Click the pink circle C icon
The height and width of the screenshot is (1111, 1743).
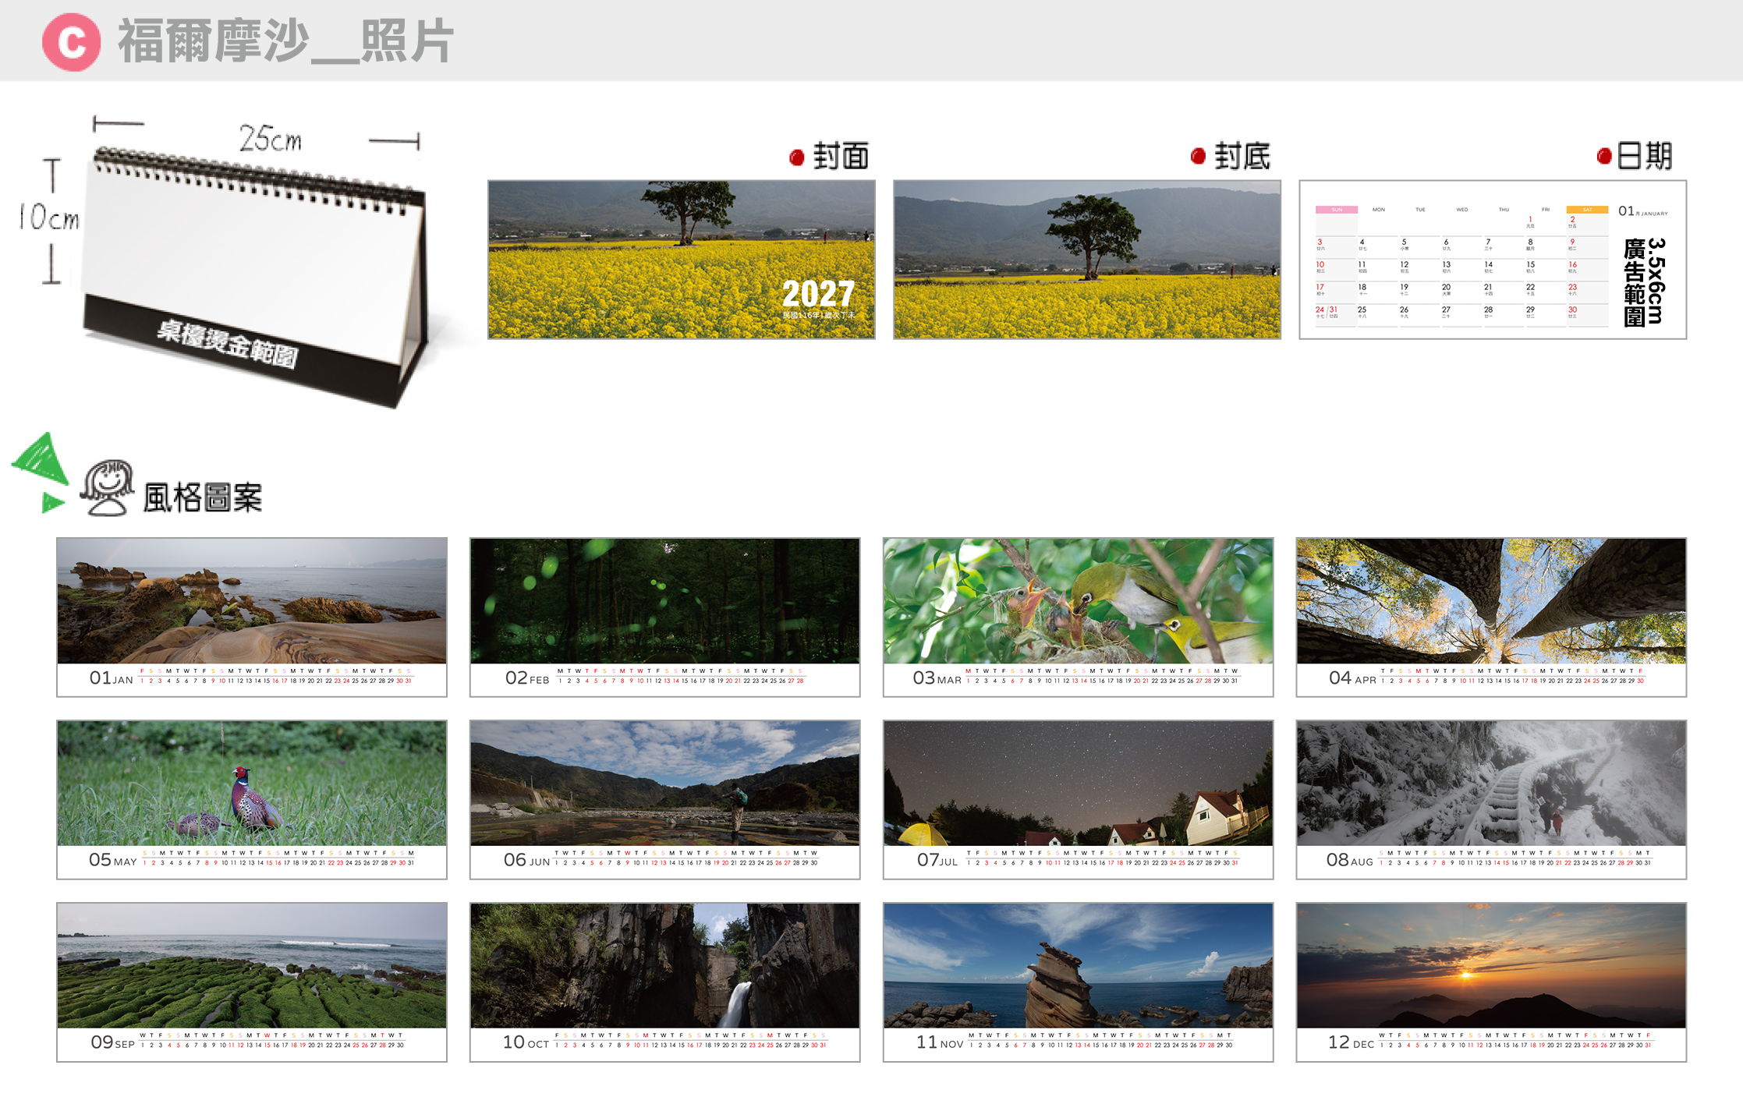(71, 42)
